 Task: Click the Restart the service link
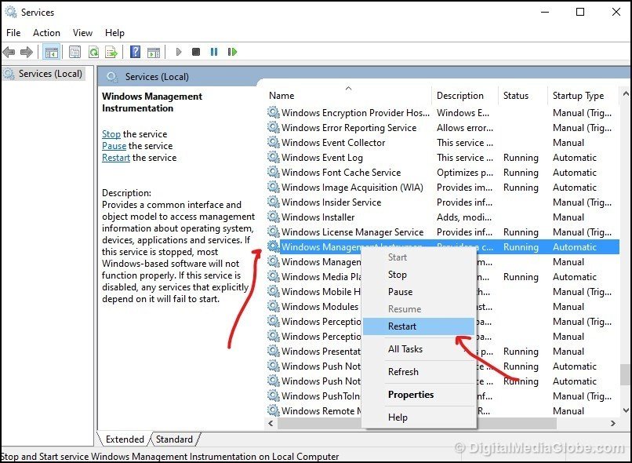116,157
